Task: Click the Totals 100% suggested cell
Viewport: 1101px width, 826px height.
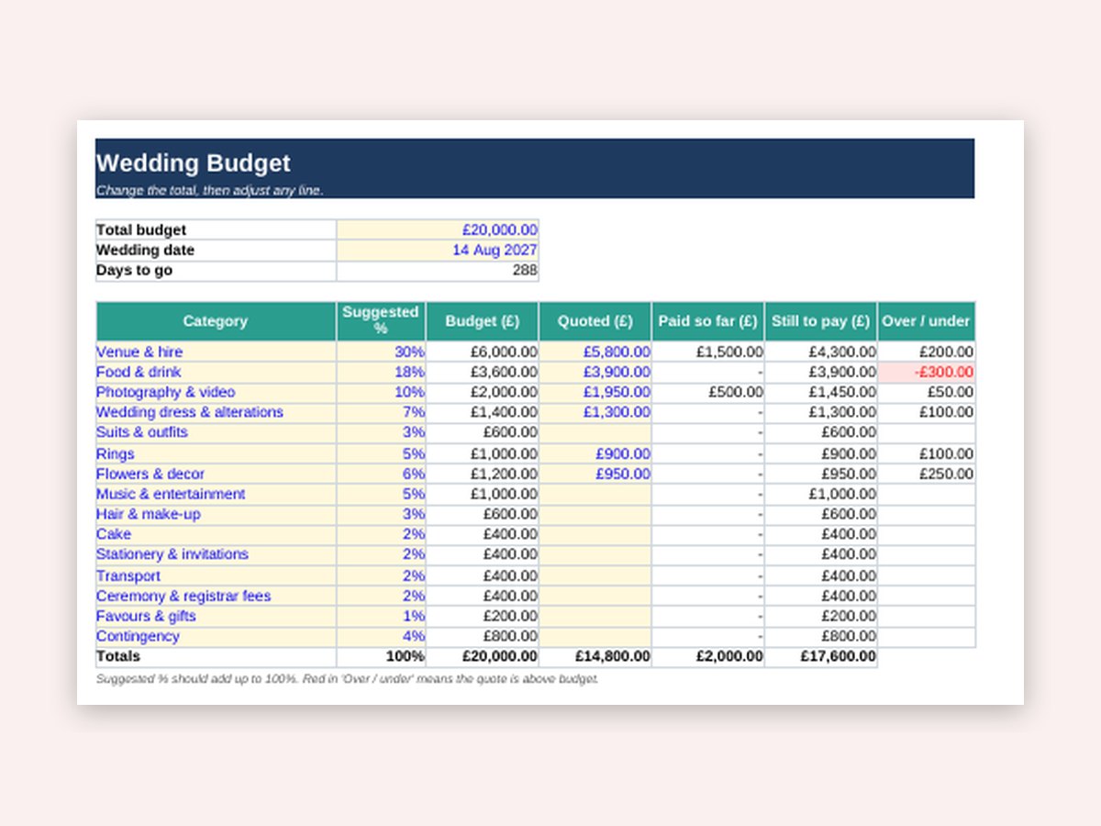Action: tap(382, 656)
